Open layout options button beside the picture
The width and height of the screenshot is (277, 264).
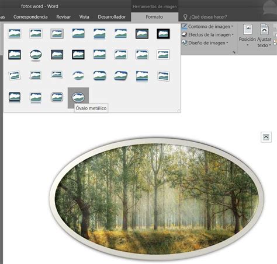click(x=266, y=137)
